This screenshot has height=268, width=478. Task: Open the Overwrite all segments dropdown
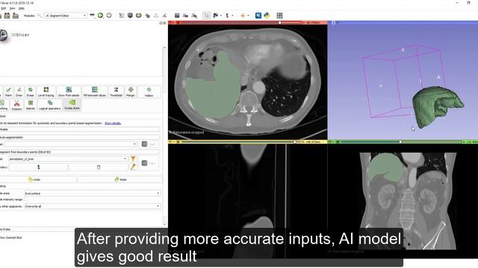[92, 206]
